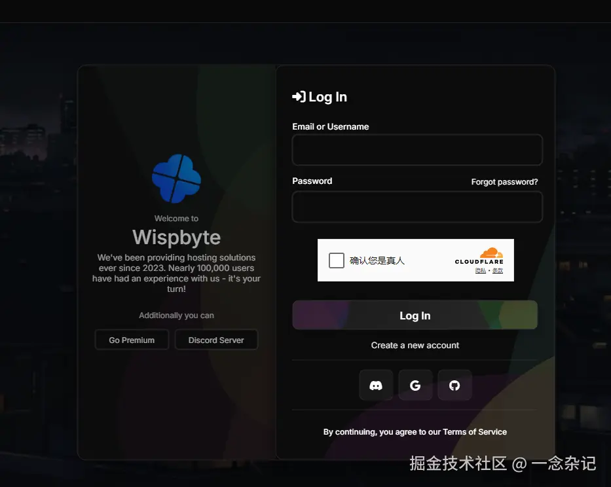The width and height of the screenshot is (611, 487).
Task: Click the Cloudflare logo in the captcha
Action: [x=479, y=256]
